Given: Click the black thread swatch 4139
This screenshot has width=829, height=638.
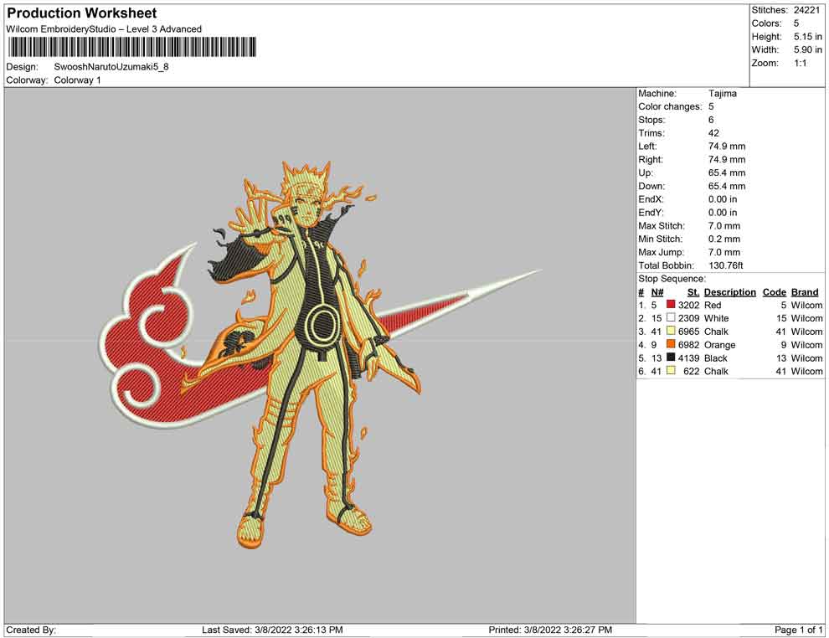Looking at the screenshot, I should (x=671, y=358).
